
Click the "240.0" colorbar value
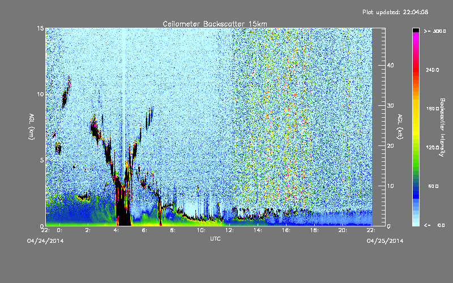tap(433, 70)
